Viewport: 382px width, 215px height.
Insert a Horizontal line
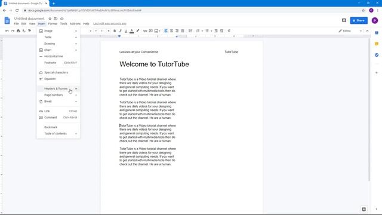click(x=58, y=56)
